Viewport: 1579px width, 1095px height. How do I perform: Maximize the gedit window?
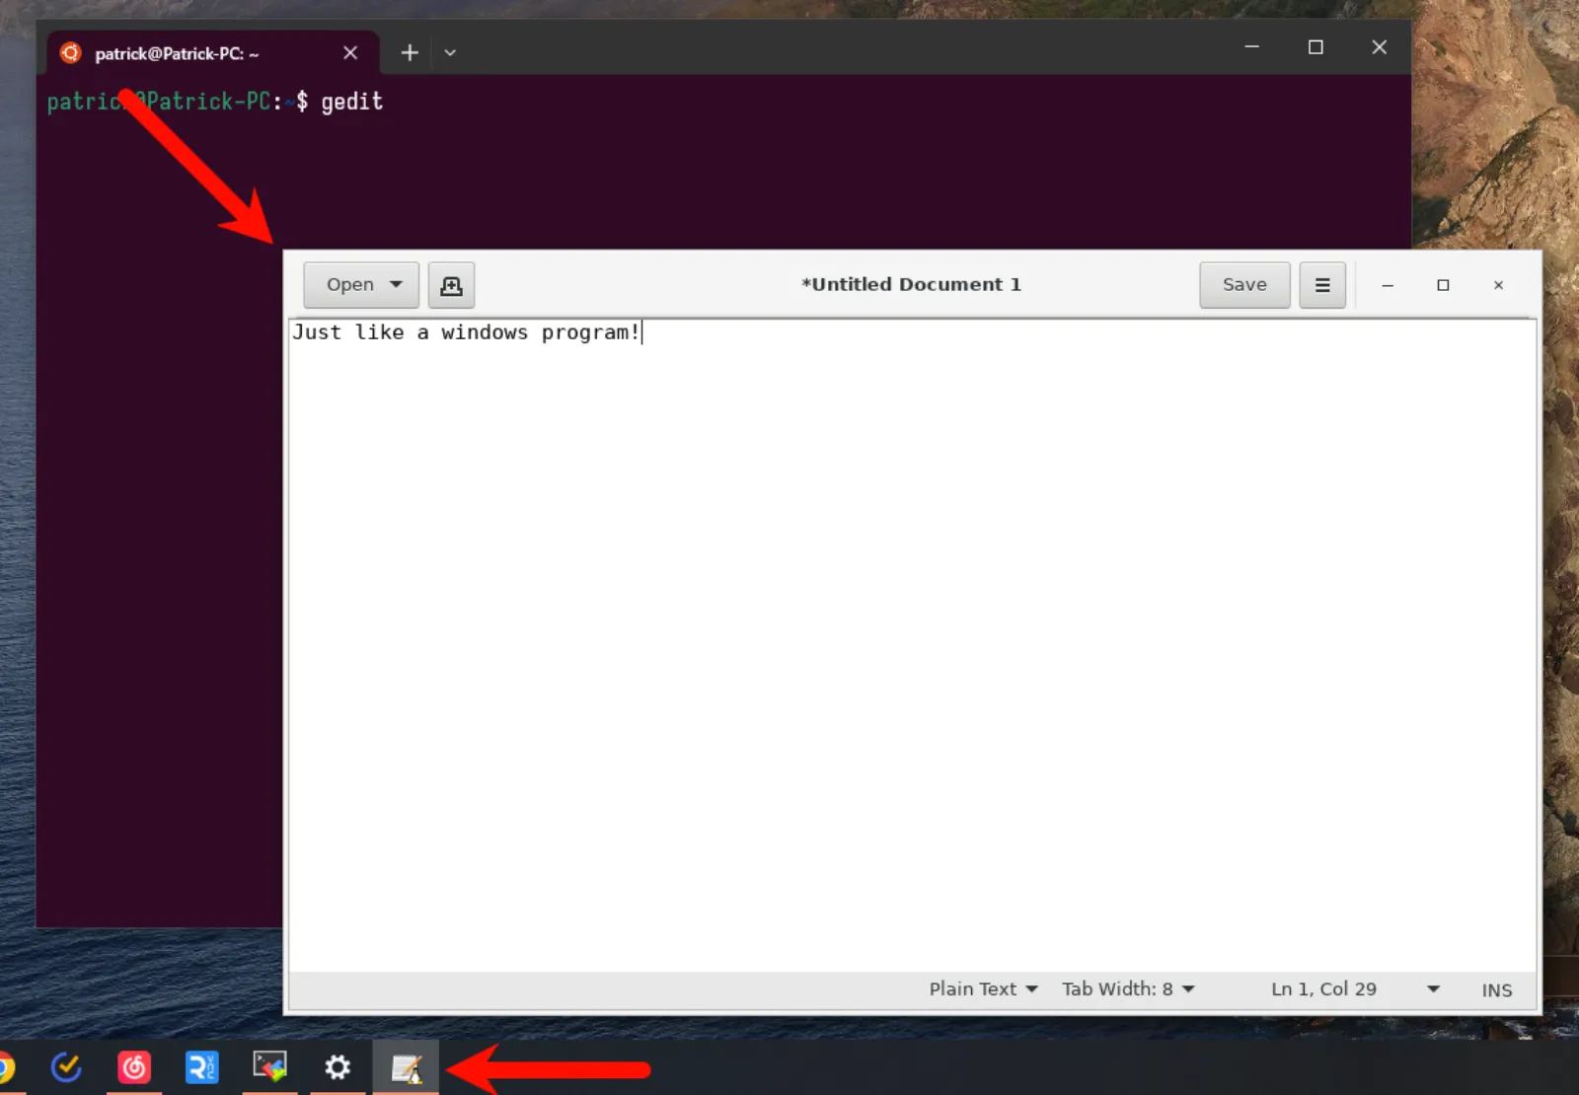click(1443, 285)
